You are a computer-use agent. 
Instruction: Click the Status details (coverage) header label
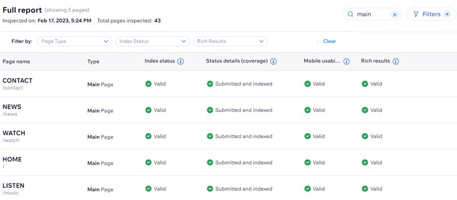click(237, 61)
